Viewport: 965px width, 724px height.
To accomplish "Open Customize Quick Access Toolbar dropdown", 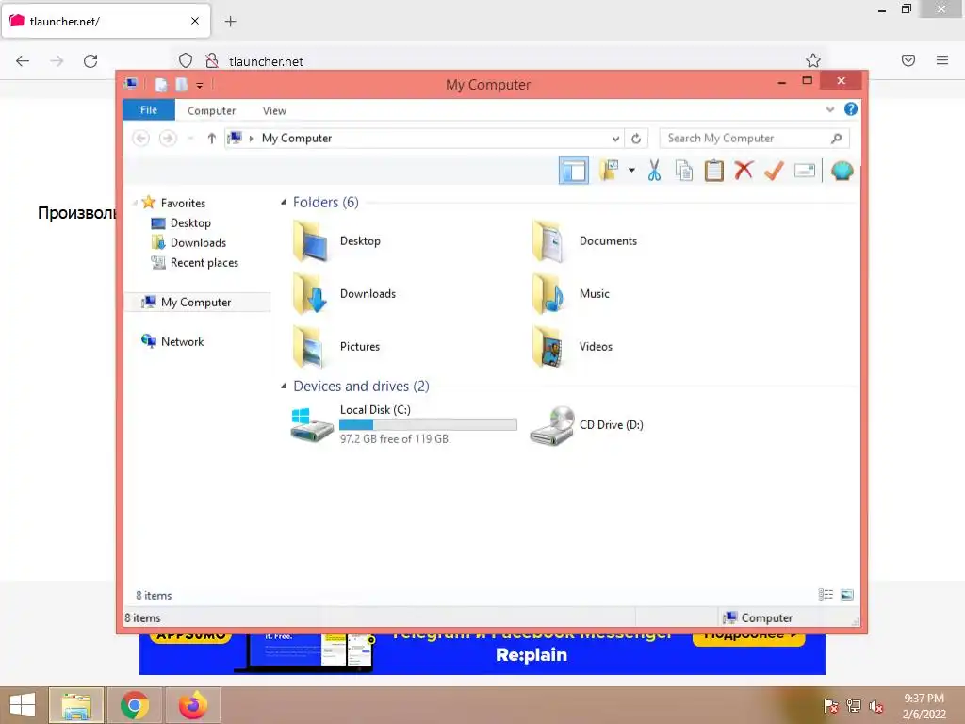I will click(x=200, y=85).
